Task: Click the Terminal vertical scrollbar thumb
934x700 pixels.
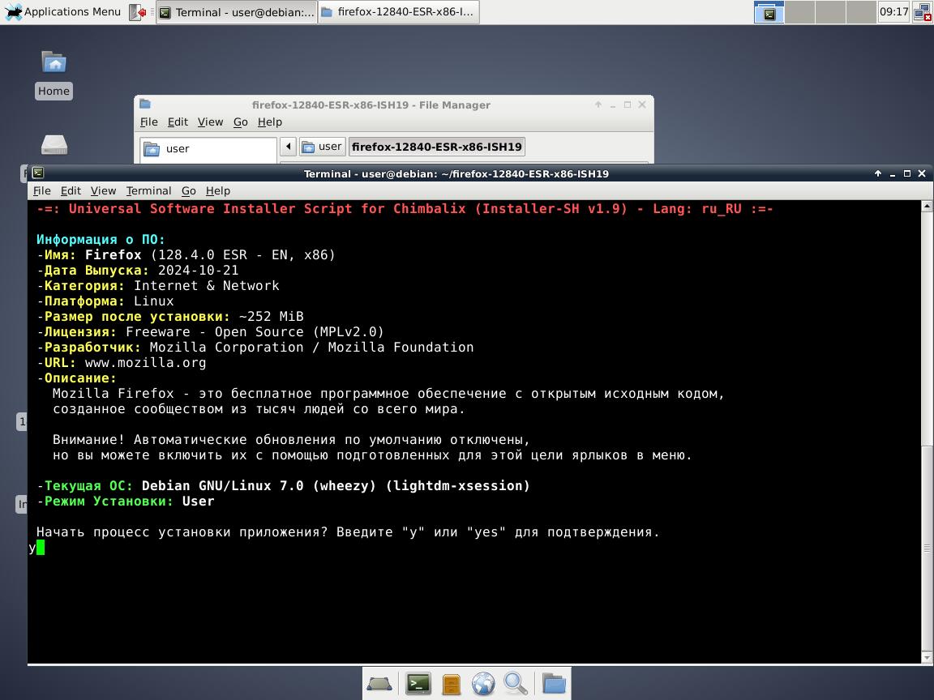Action: coord(927,548)
